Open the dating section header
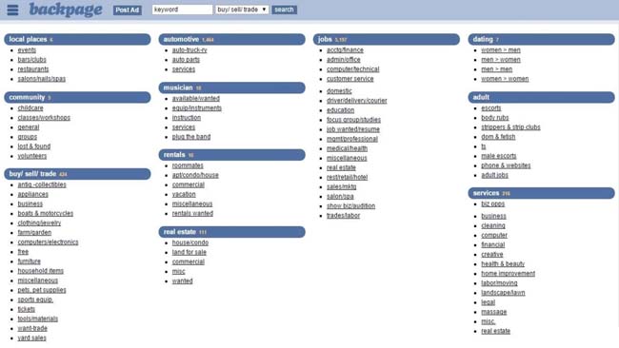Screen dimensions: 619x348 click(541, 39)
